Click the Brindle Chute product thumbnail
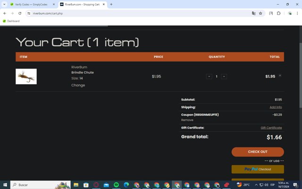This screenshot has width=302, height=189. 26,77
